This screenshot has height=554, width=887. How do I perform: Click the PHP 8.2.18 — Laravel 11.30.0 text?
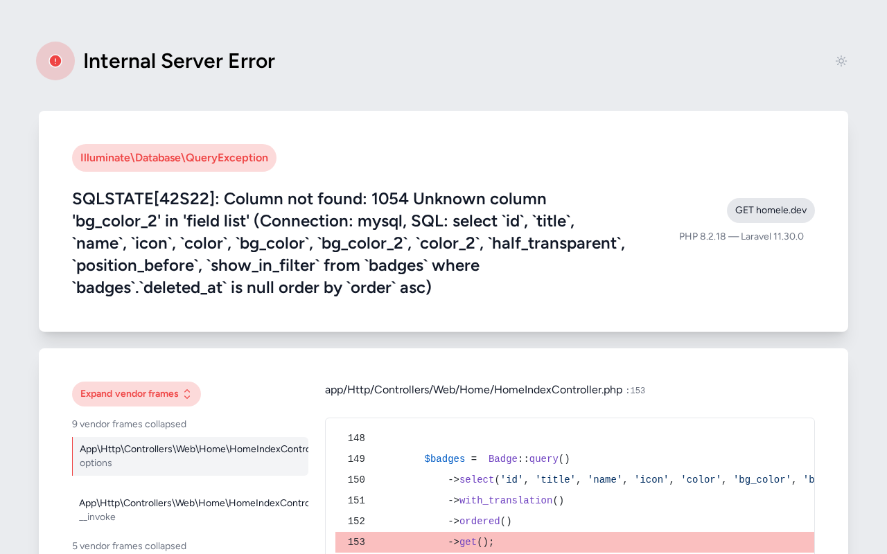point(741,236)
